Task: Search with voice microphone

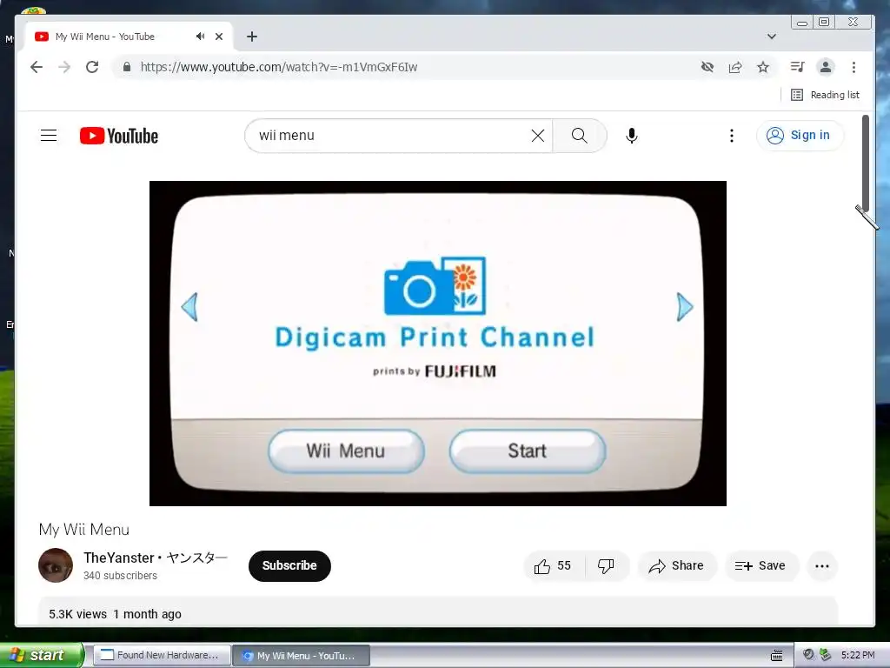Action: click(632, 135)
